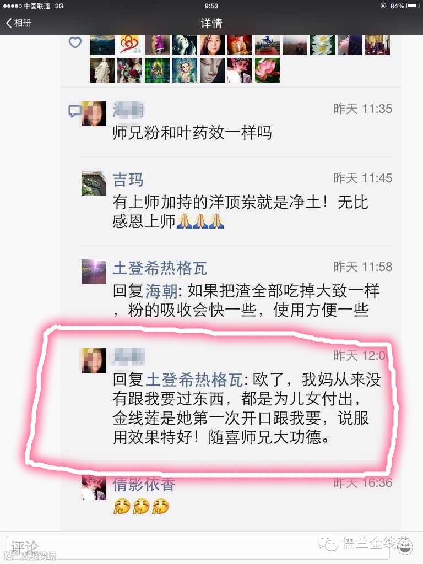The width and height of the screenshot is (423, 564).
Task: Tap grey Buddha face liker avatar
Action: pyautogui.click(x=212, y=70)
